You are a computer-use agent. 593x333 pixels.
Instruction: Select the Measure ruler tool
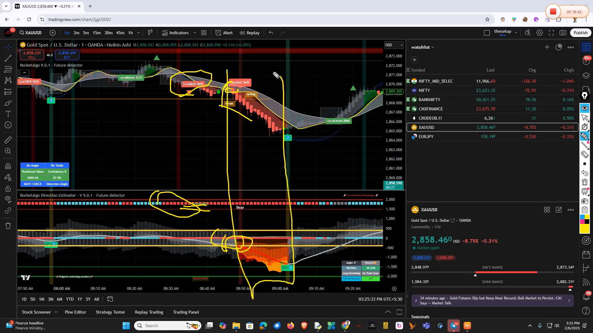(8, 140)
